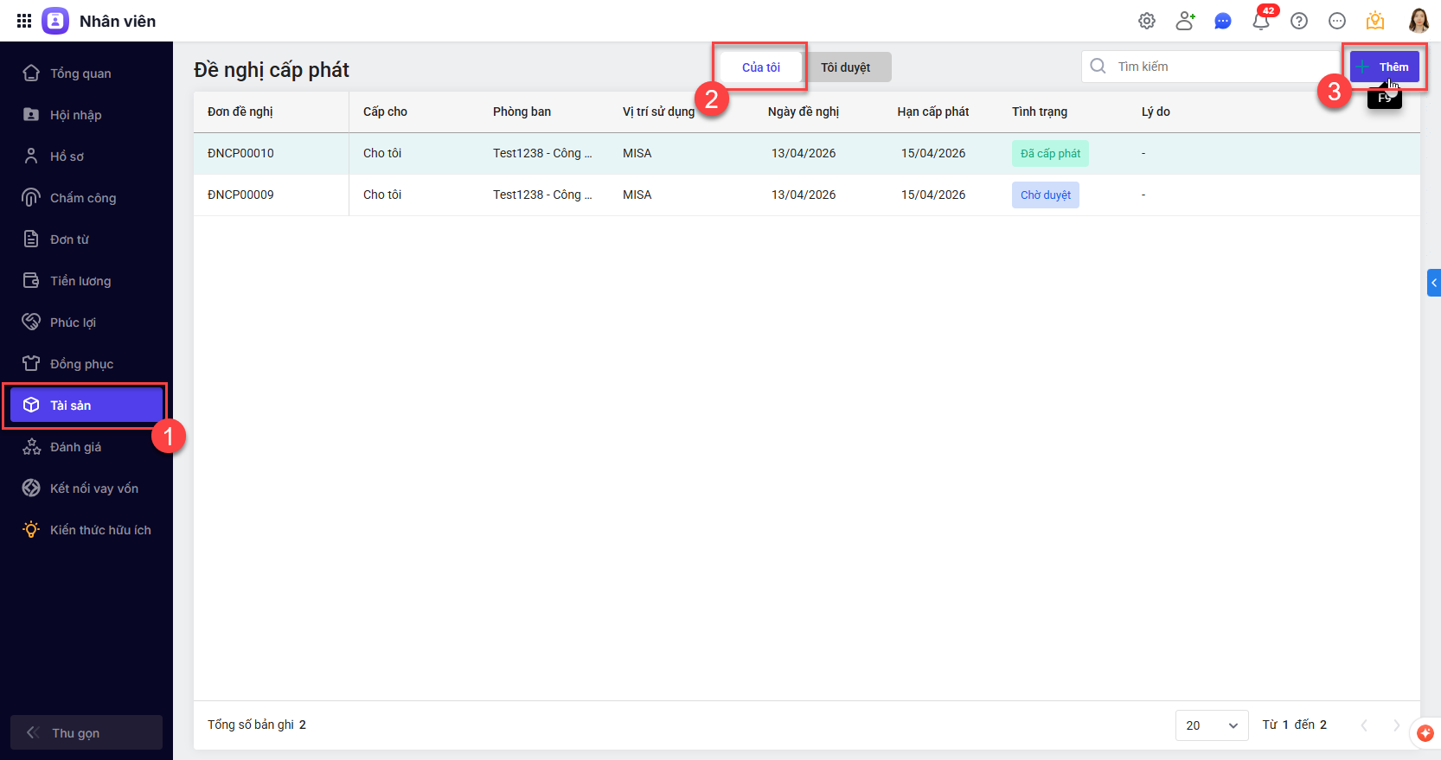
Task: Click the Tổng số bản ghi 2 label
Action: (257, 725)
